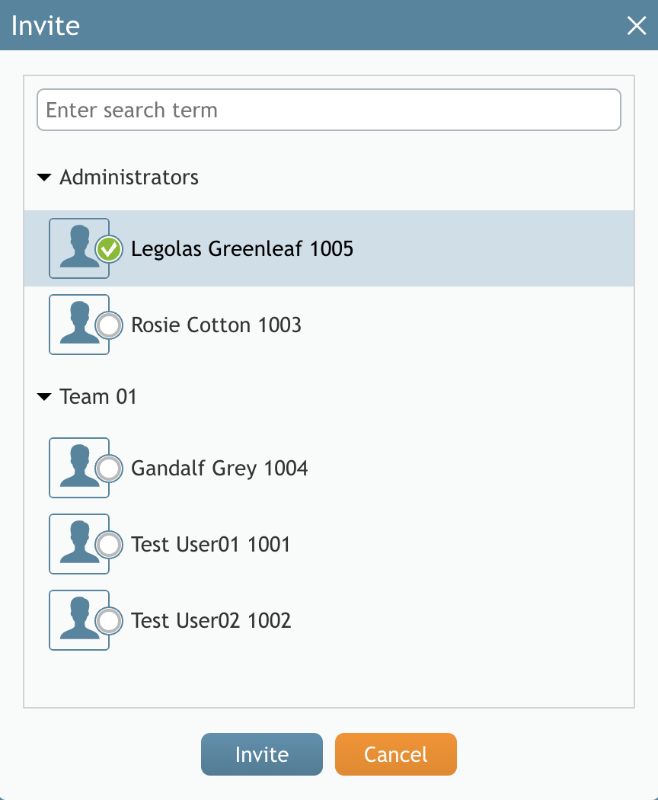Click Test User02's avatar icon
This screenshot has width=658, height=800.
pyautogui.click(x=79, y=620)
